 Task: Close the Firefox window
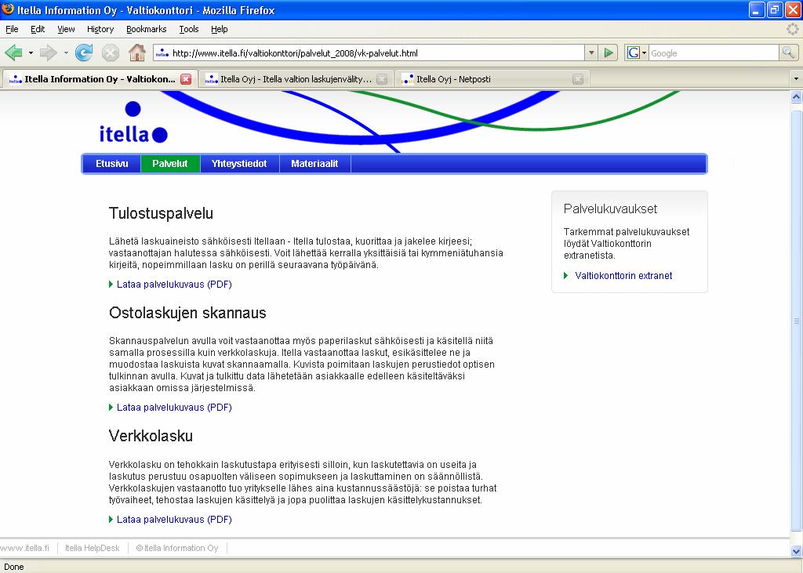[x=793, y=9]
